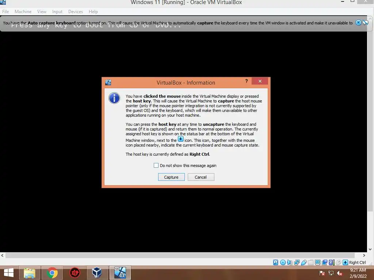Dismiss the auto capture keyboard notification
This screenshot has height=280, width=374.
point(358,23)
